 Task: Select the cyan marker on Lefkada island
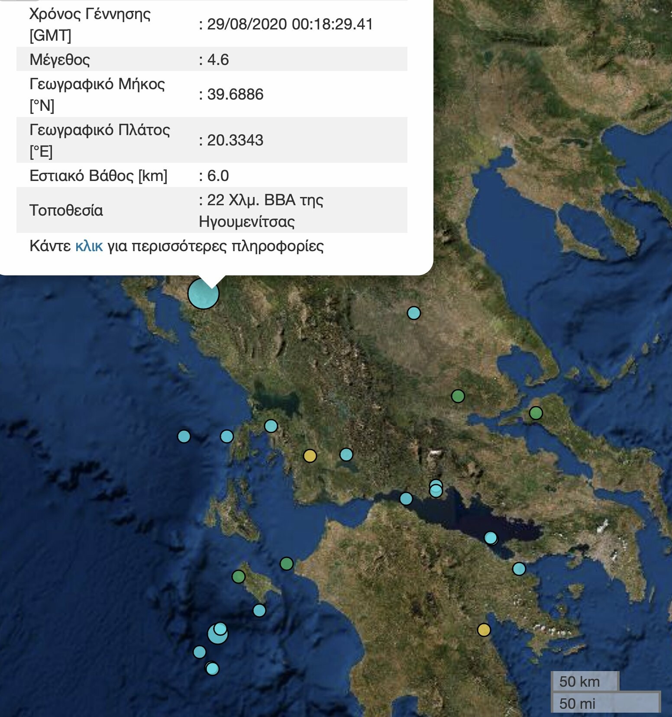pyautogui.click(x=227, y=436)
